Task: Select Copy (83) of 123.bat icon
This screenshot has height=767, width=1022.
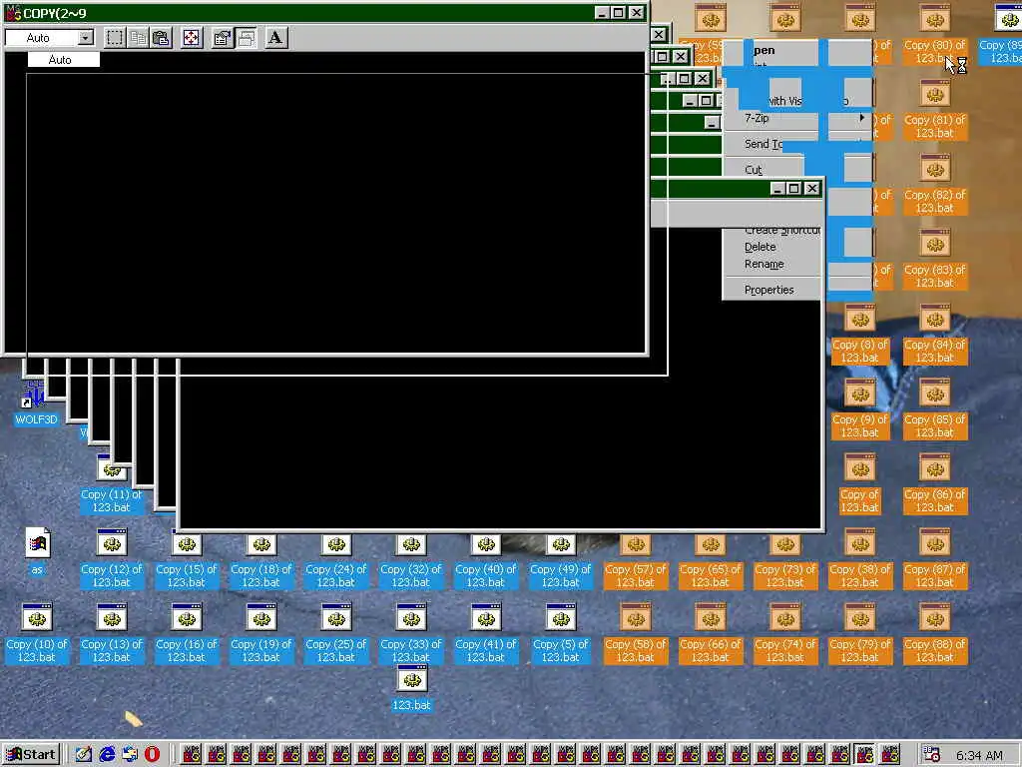Action: click(x=935, y=260)
